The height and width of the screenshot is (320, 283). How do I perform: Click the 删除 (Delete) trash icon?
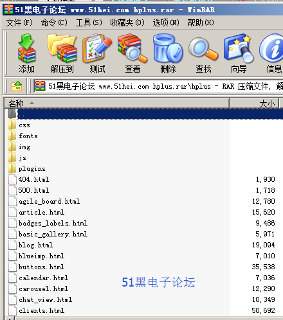click(168, 53)
